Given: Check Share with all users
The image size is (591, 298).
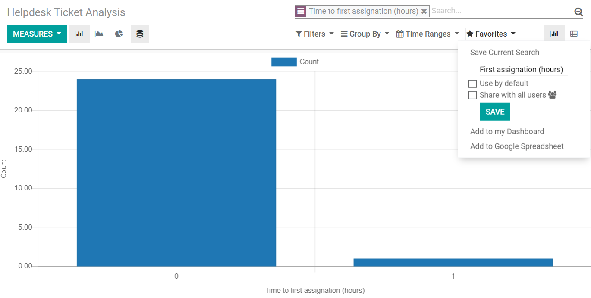Looking at the screenshot, I should pos(472,95).
